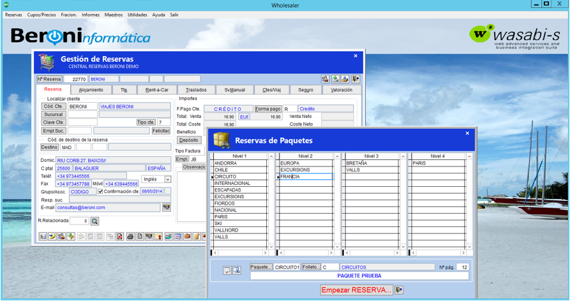The height and width of the screenshot is (301, 570).
Task: Select NACIONAL in the Nivel 1 list
Action: (226, 210)
